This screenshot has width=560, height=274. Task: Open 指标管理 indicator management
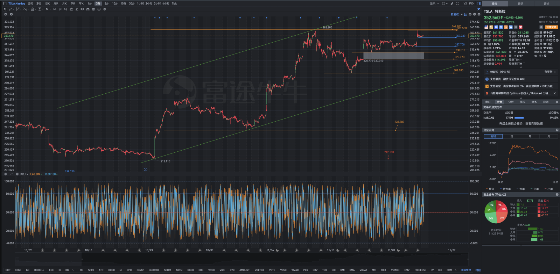(466, 270)
